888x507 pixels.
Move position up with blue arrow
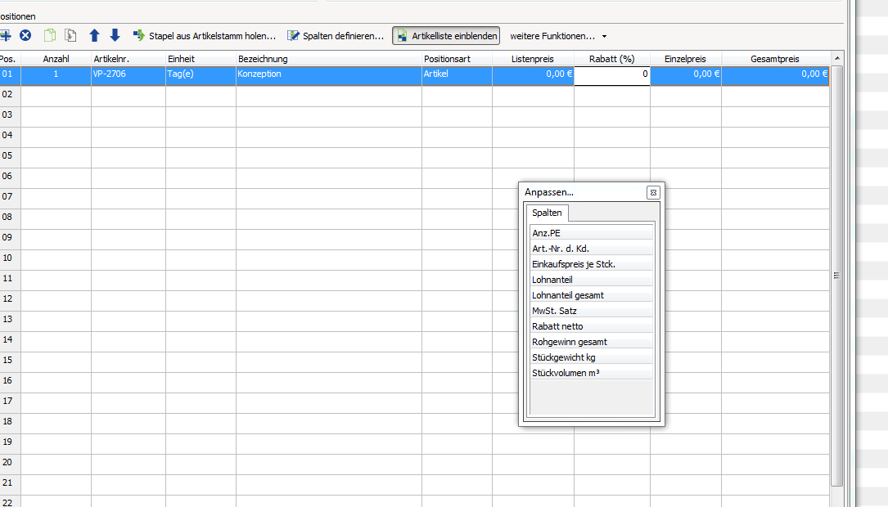(95, 36)
